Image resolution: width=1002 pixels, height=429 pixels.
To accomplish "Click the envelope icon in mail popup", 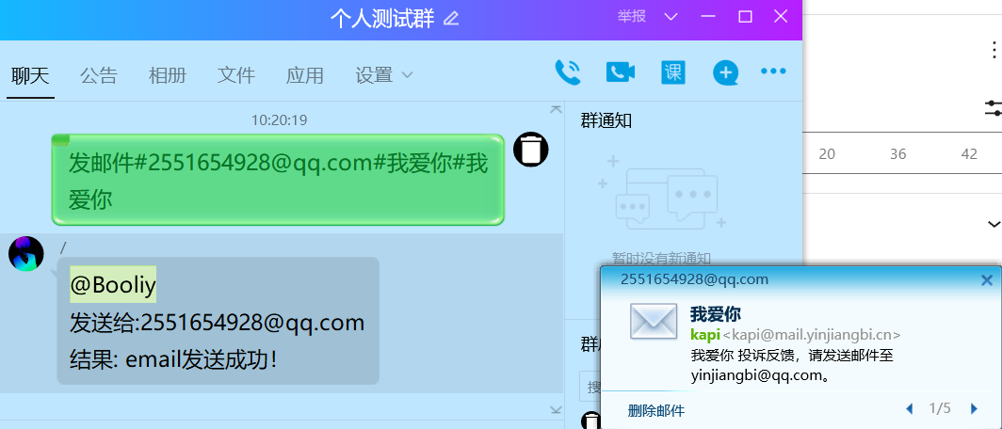I will (x=653, y=322).
